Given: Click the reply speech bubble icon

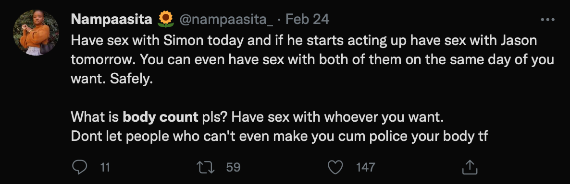Looking at the screenshot, I should pos(80,167).
